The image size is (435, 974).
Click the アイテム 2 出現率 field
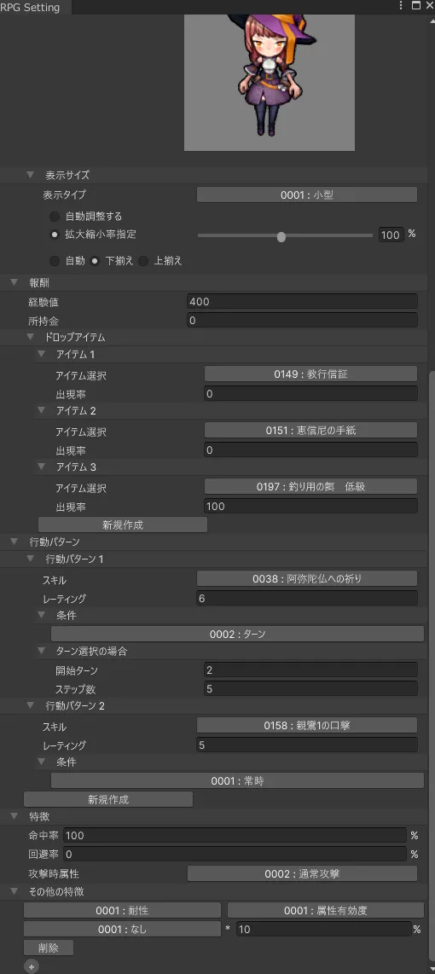click(x=310, y=449)
